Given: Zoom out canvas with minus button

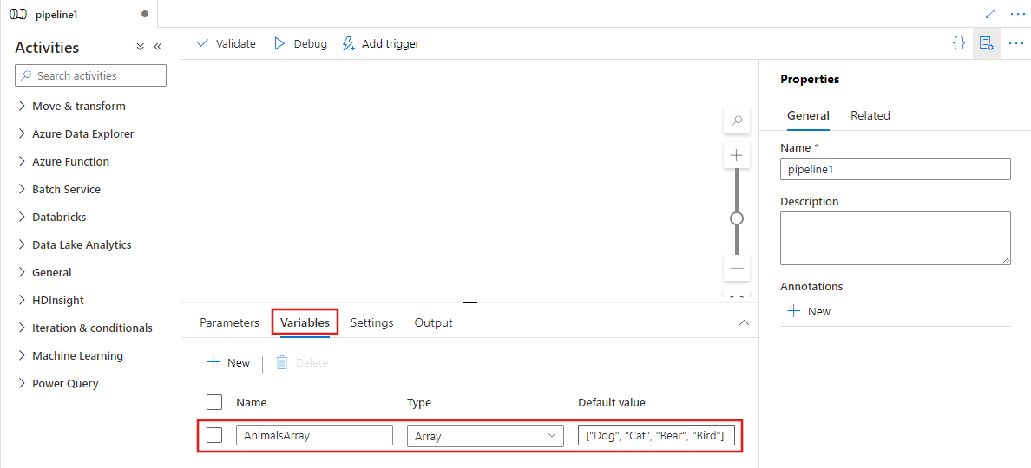Looking at the screenshot, I should 737,268.
